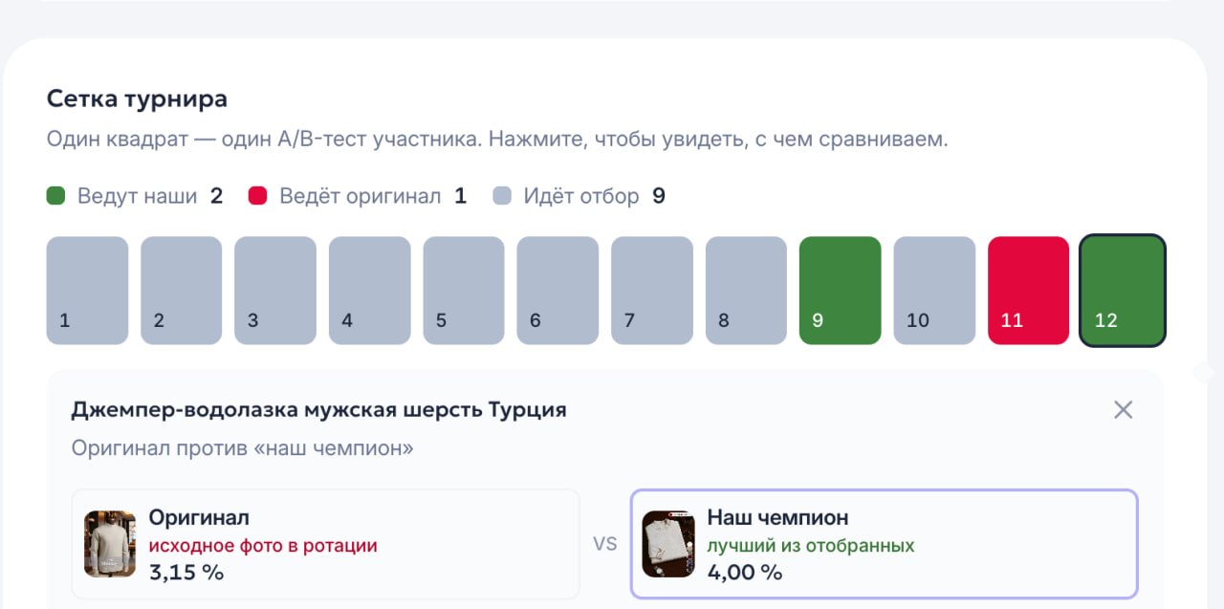
Task: Click the Оригинал против «наш чемпион» subtitle
Action: pos(242,447)
